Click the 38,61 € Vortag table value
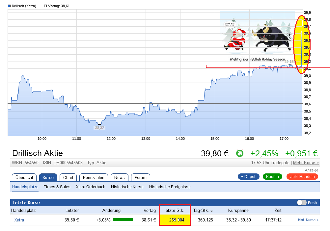Image resolution: width=330 pixels, height=231 pixels. click(x=149, y=220)
